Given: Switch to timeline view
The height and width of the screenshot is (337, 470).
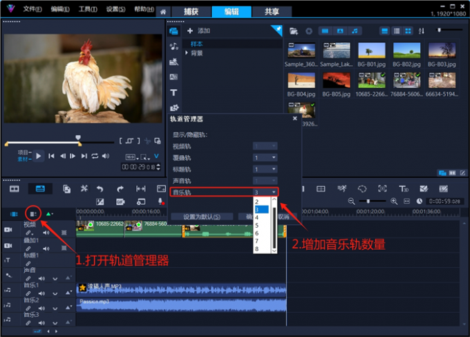Looking at the screenshot, I should 40,189.
